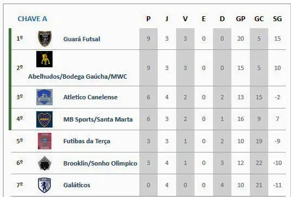The height and width of the screenshot is (197, 291).
Task: Click the GP goals-for column header
Action: (241, 19)
